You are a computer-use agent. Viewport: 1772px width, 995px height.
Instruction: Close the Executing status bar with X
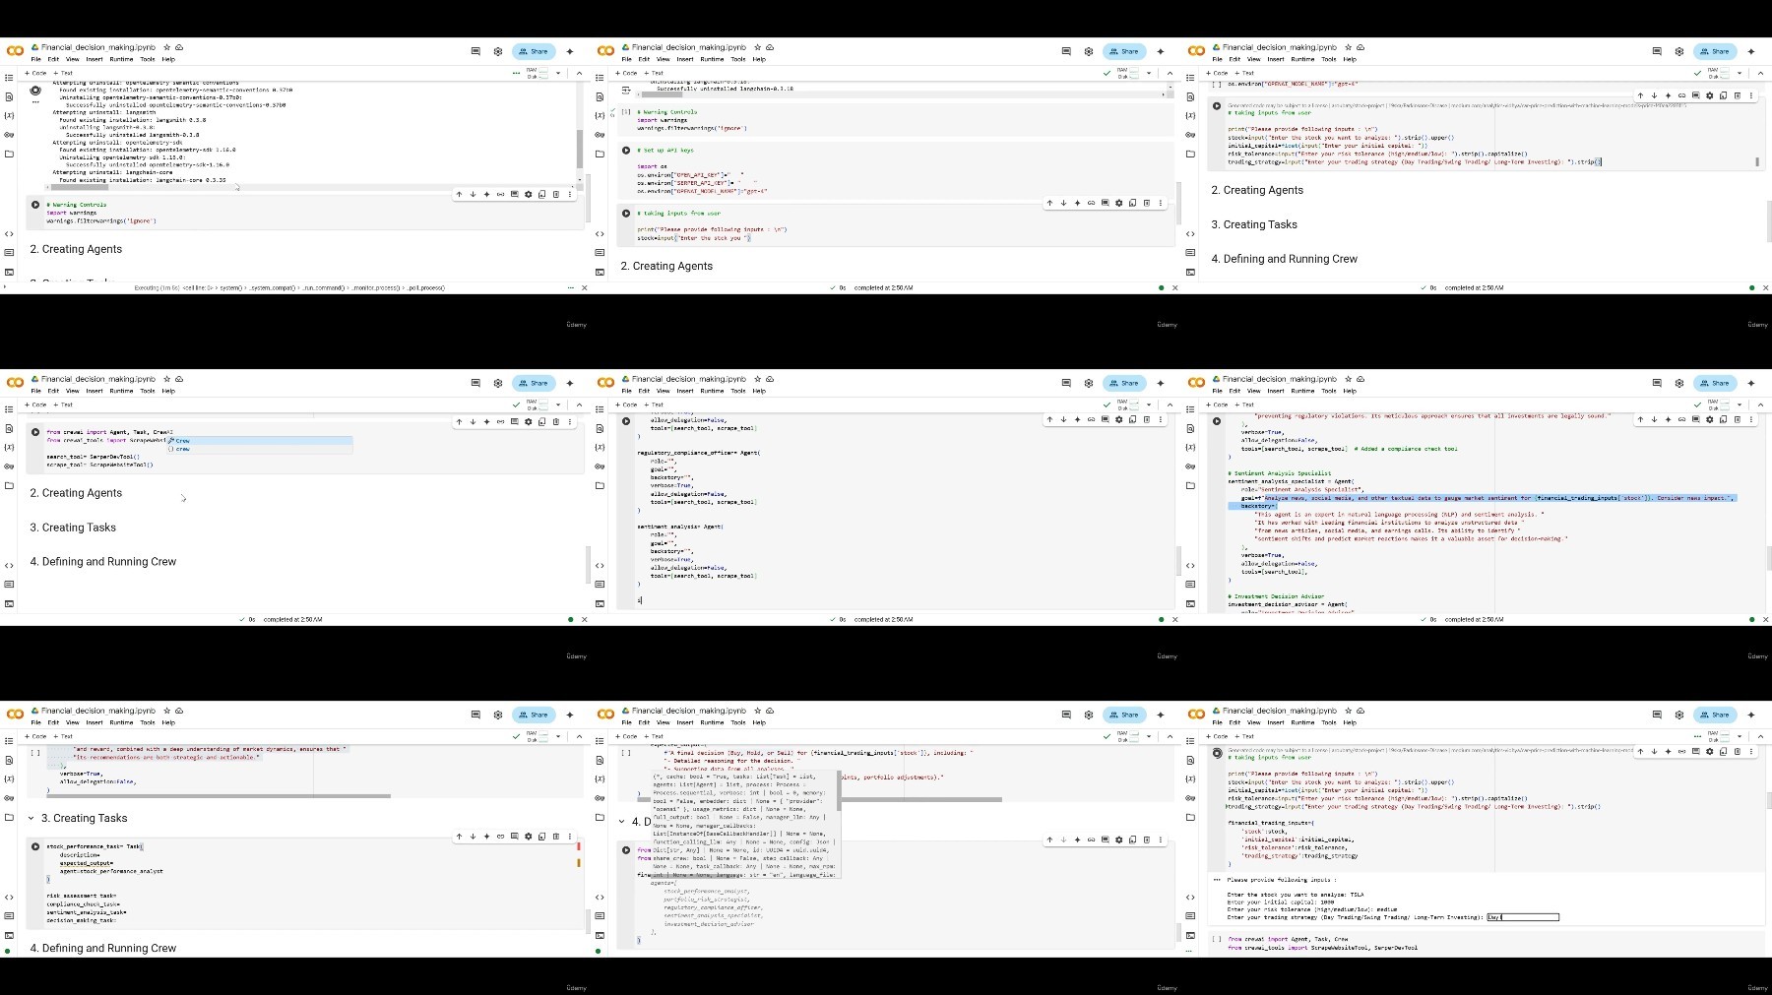pos(584,288)
